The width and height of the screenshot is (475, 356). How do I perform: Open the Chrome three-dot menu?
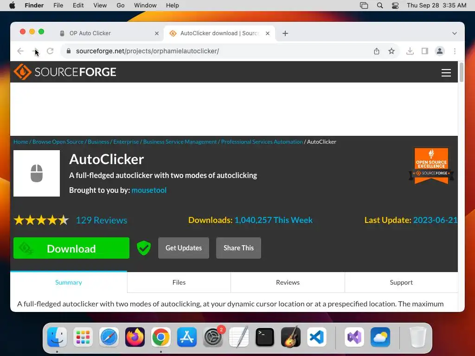(x=455, y=51)
